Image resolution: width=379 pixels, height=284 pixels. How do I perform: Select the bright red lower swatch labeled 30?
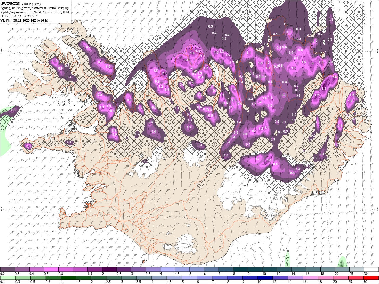(x=371, y=278)
